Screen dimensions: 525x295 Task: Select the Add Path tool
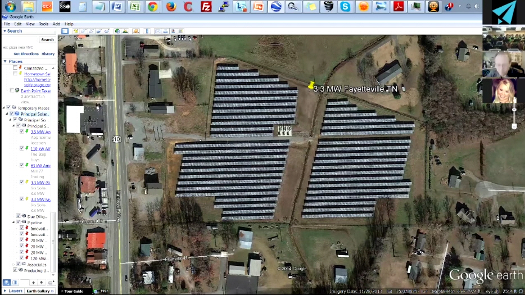tap(92, 31)
